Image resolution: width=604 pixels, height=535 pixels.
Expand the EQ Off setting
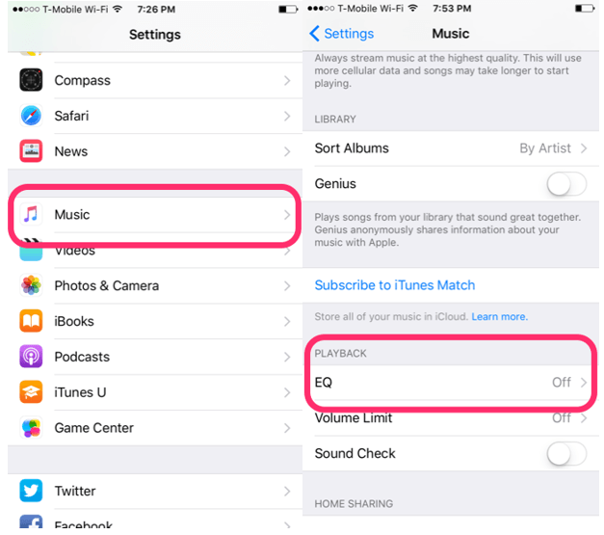tap(451, 383)
